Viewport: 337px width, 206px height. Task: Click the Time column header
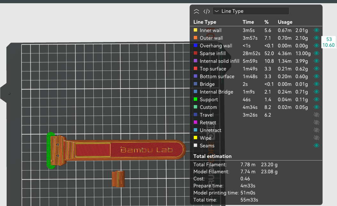coord(248,22)
